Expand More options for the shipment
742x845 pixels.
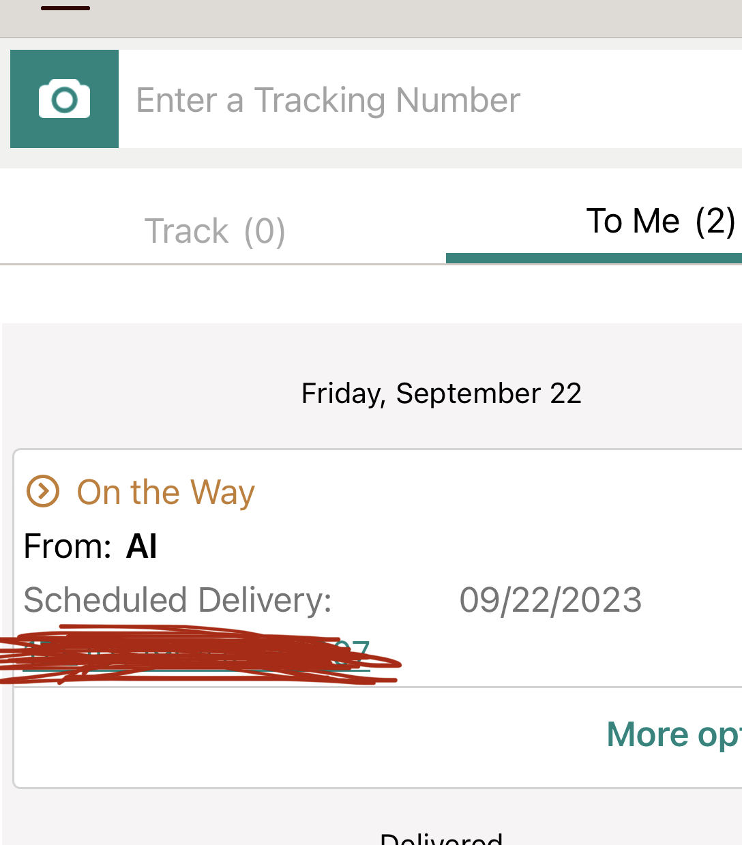pos(673,735)
